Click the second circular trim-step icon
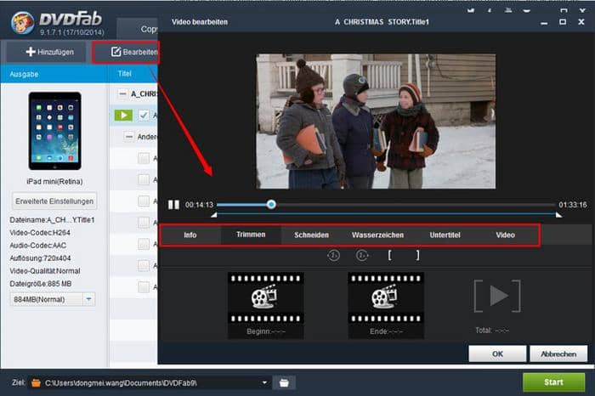The image size is (595, 396). pos(362,255)
